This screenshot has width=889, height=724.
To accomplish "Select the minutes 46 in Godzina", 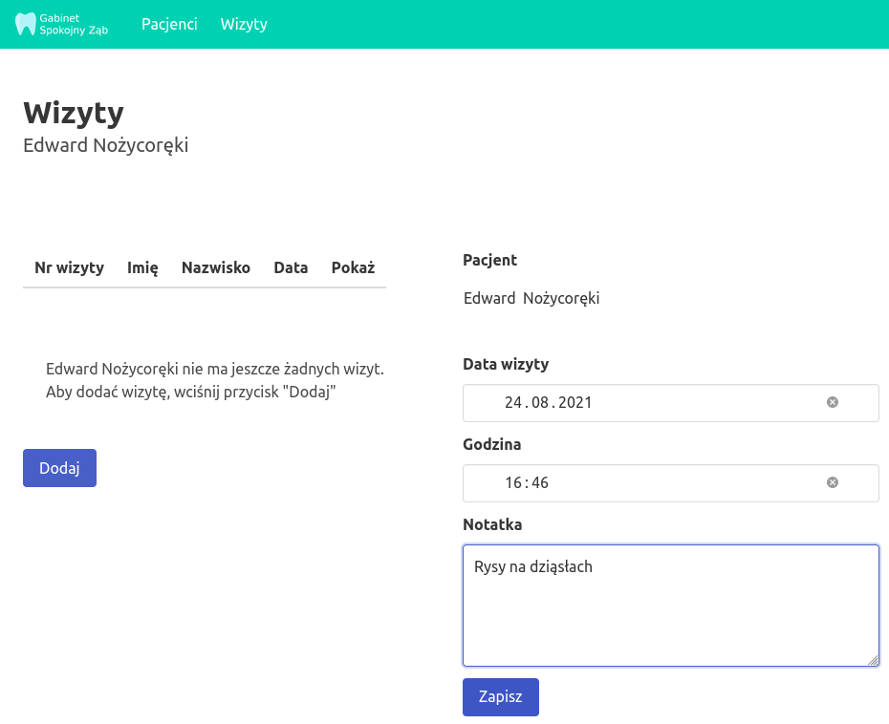I will tap(539, 483).
